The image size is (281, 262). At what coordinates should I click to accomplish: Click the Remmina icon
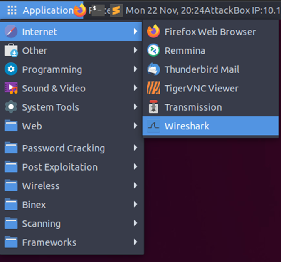tap(153, 50)
